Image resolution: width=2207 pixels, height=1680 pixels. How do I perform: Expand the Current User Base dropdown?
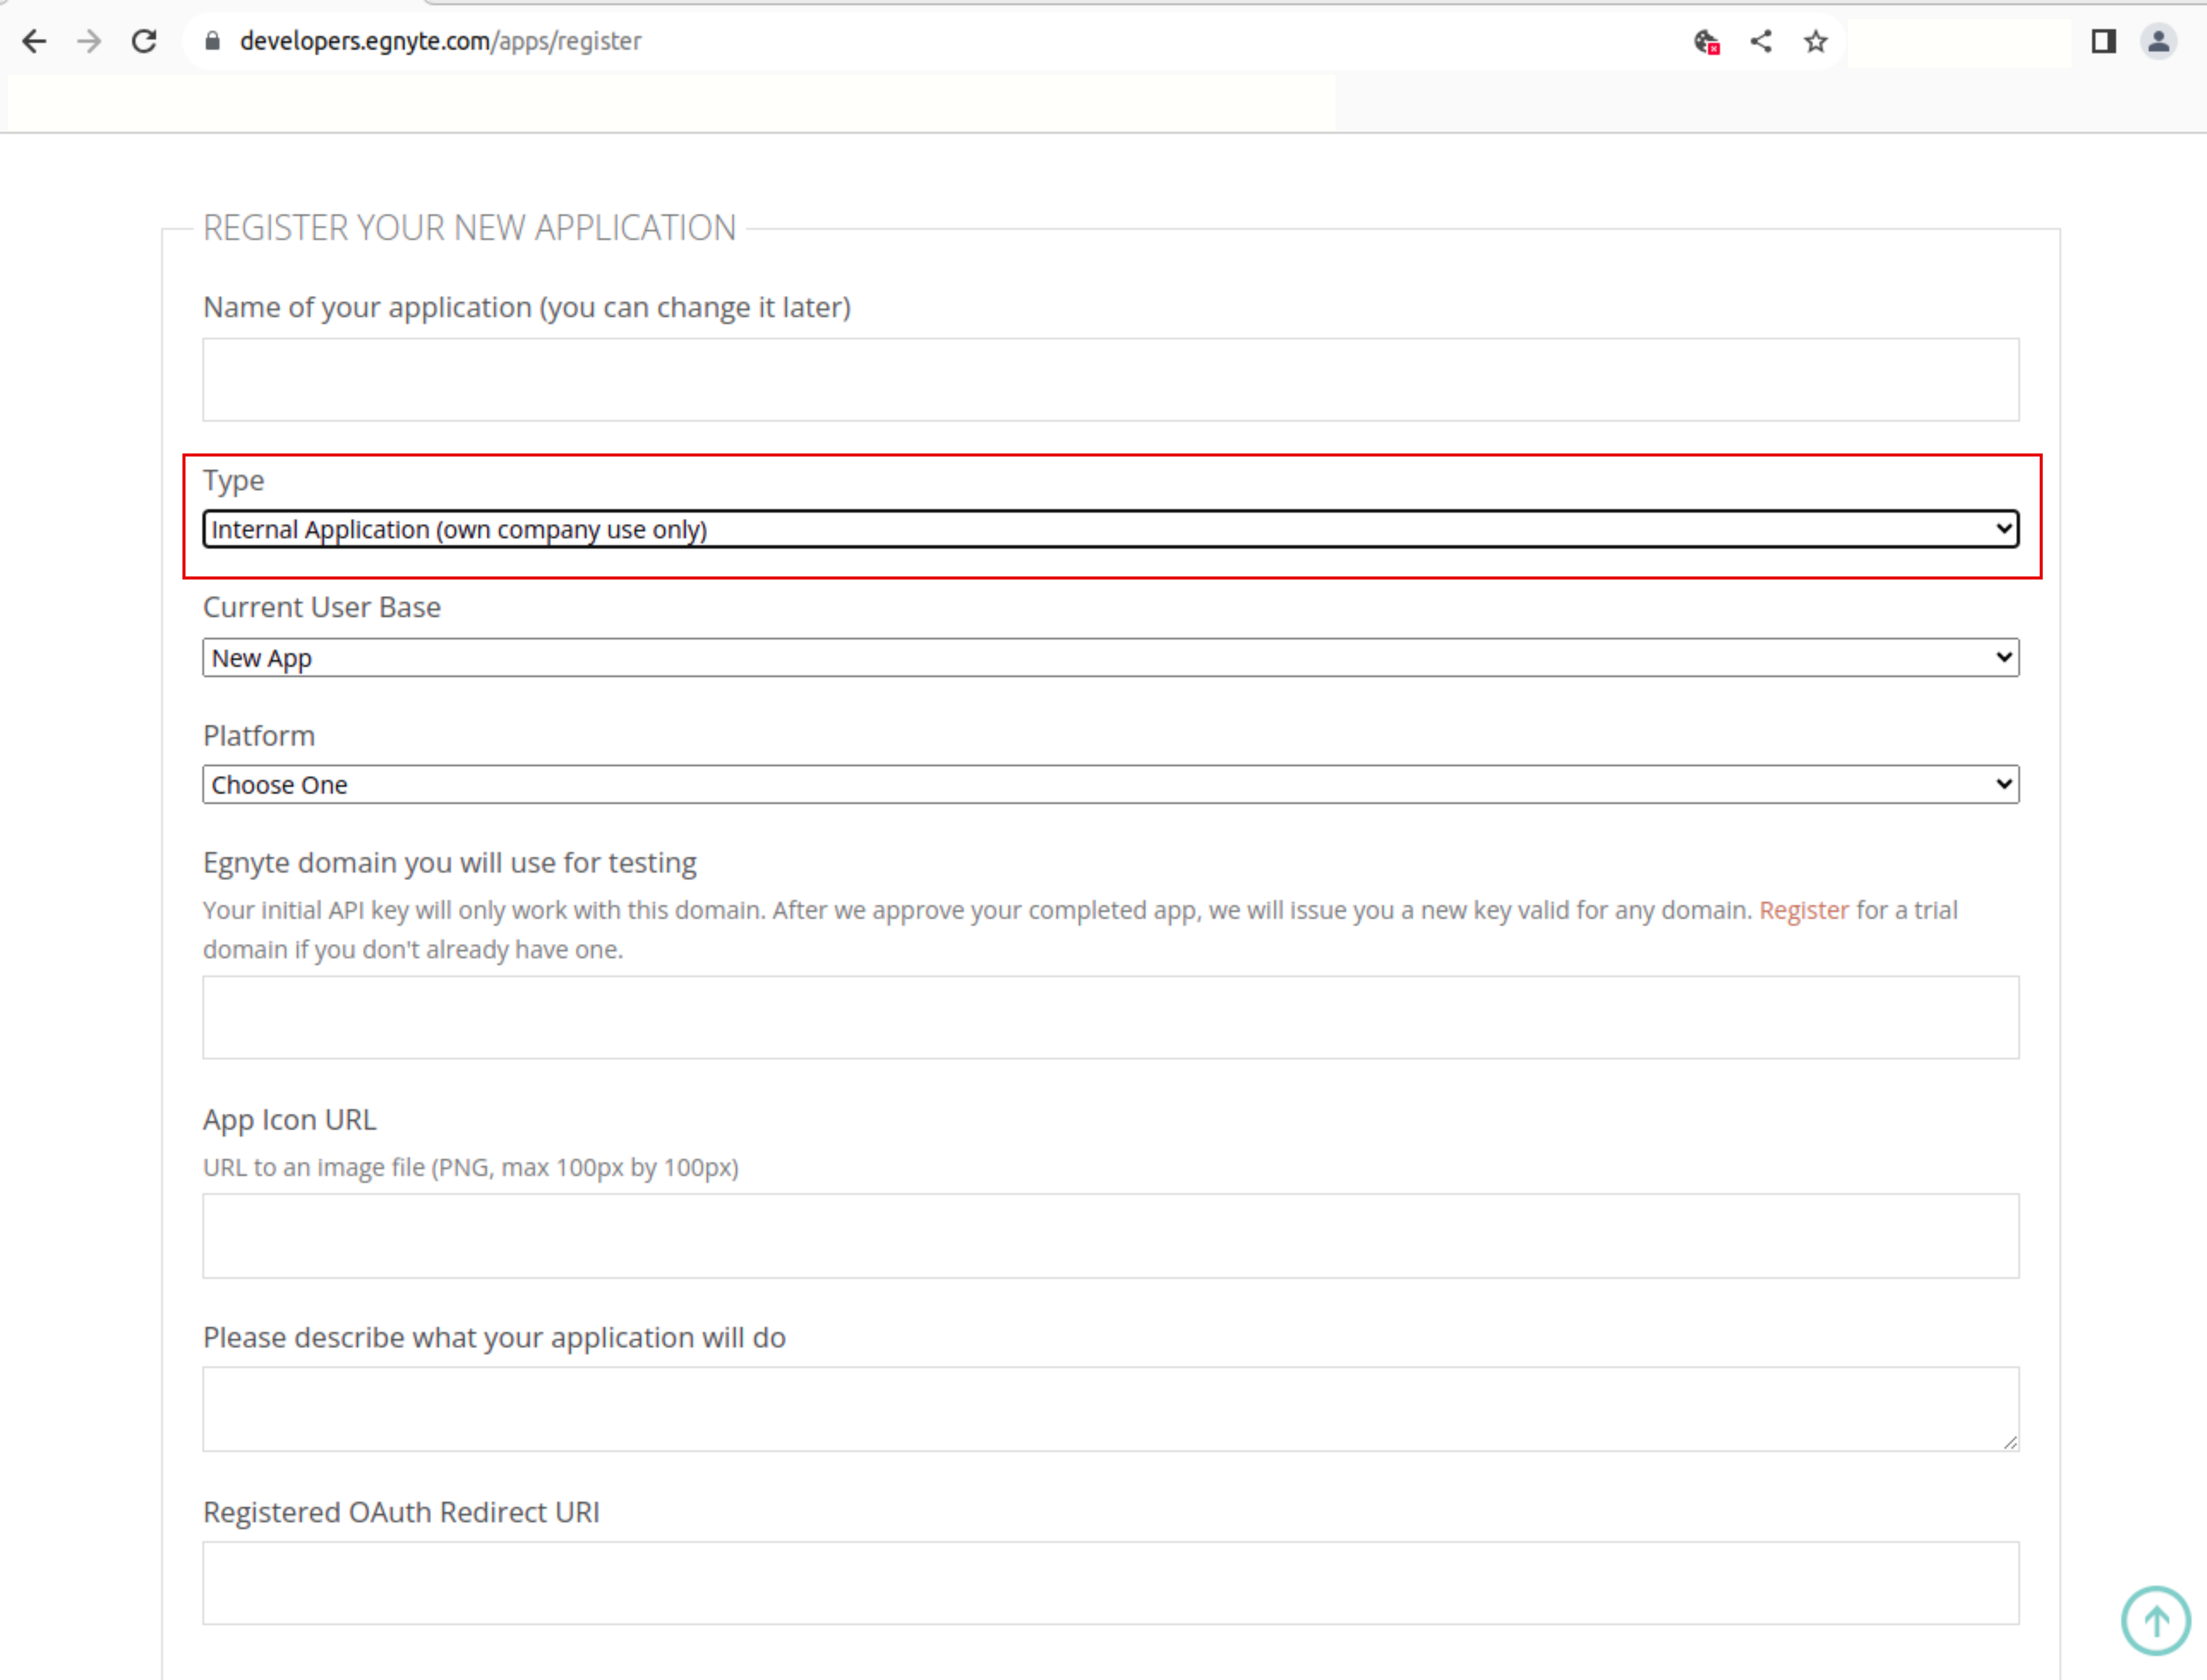(x=1110, y=658)
